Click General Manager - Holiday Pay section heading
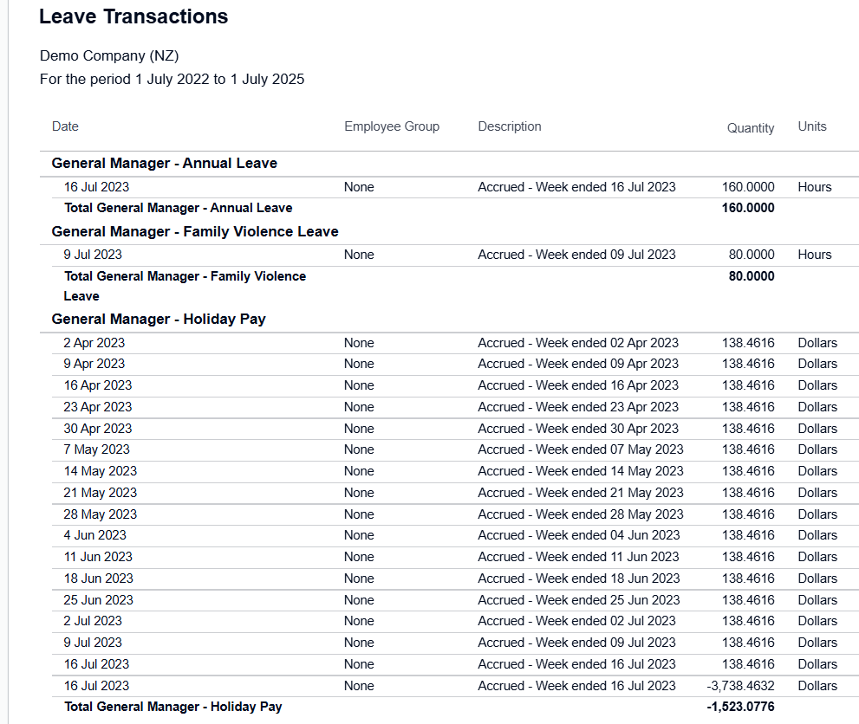859x724 pixels. pos(159,319)
